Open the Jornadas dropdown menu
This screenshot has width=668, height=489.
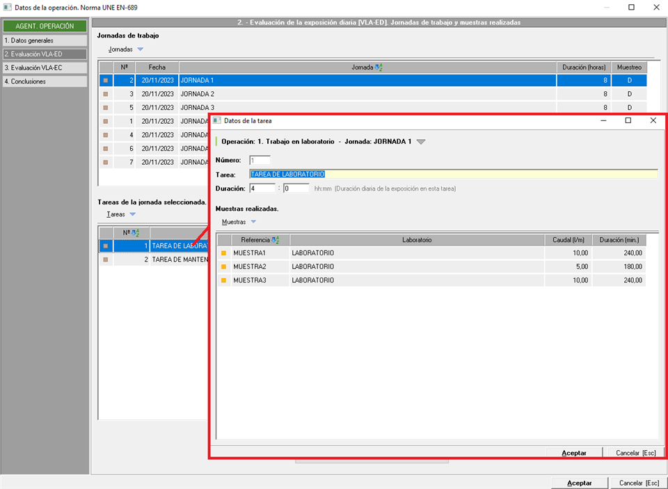coord(125,49)
